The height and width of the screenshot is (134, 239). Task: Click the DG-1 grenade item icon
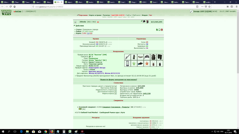[x=134, y=57]
